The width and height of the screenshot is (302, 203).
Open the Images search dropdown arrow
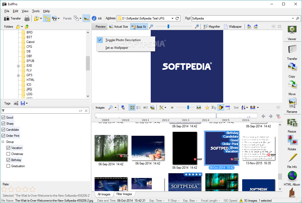116,108
